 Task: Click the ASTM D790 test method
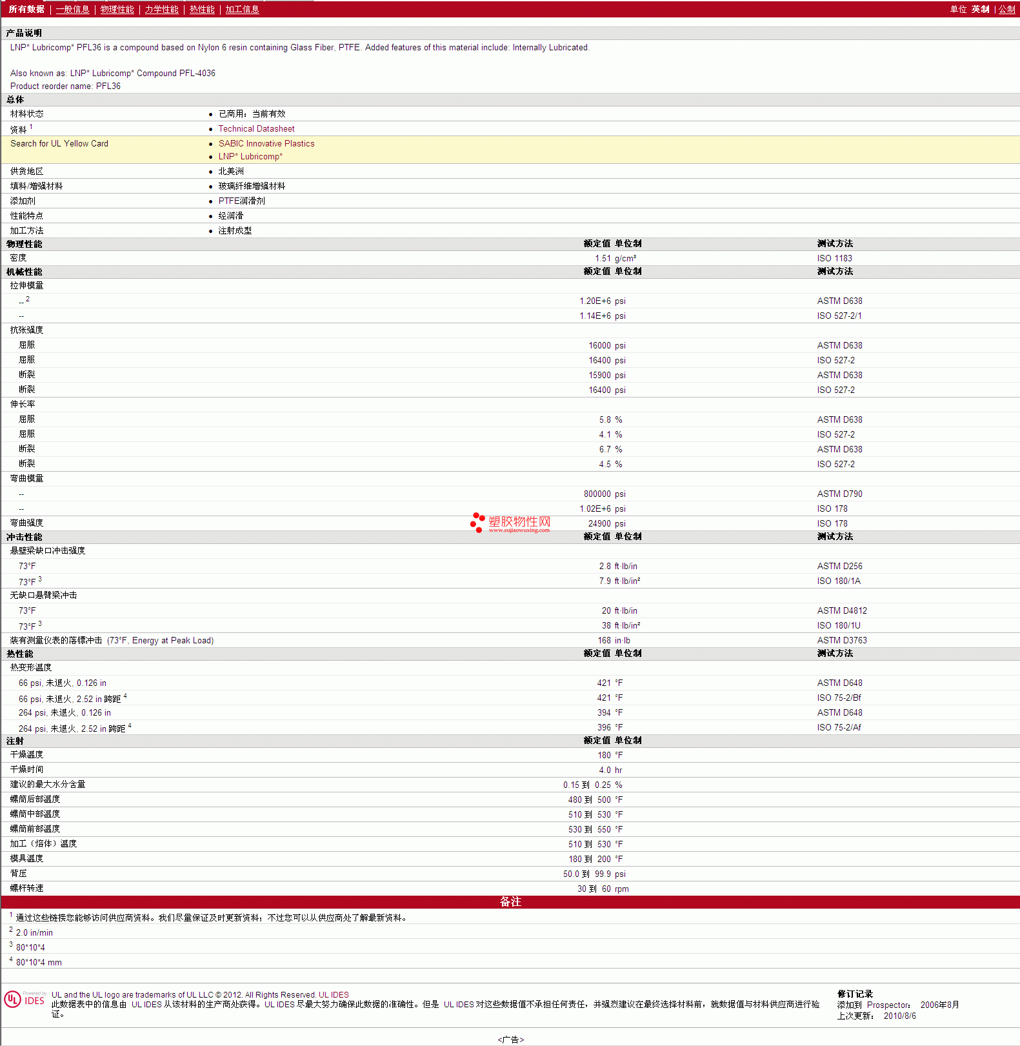click(x=839, y=494)
